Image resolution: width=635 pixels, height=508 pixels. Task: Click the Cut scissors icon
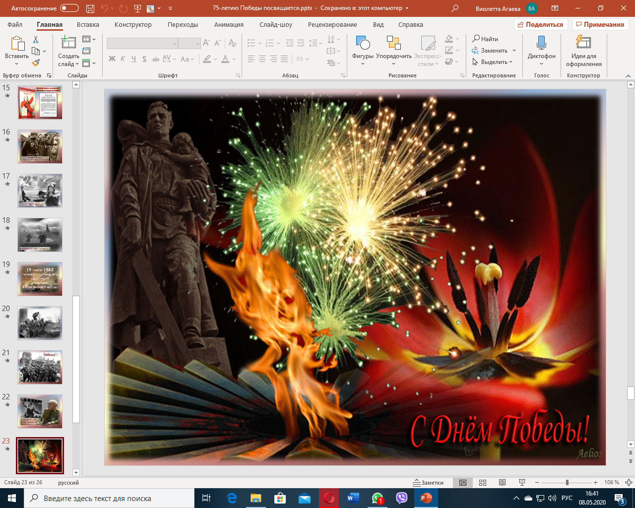click(x=36, y=40)
